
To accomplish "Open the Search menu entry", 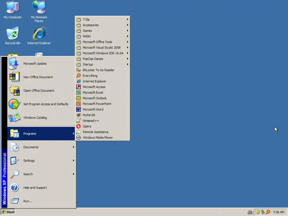I will (41, 174).
